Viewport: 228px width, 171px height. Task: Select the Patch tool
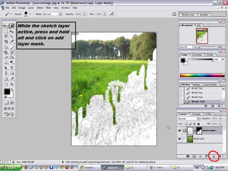6,47
